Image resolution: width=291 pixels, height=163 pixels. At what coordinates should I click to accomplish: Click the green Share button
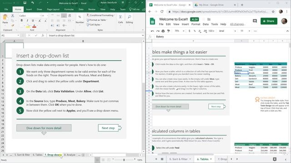(x=269, y=21)
